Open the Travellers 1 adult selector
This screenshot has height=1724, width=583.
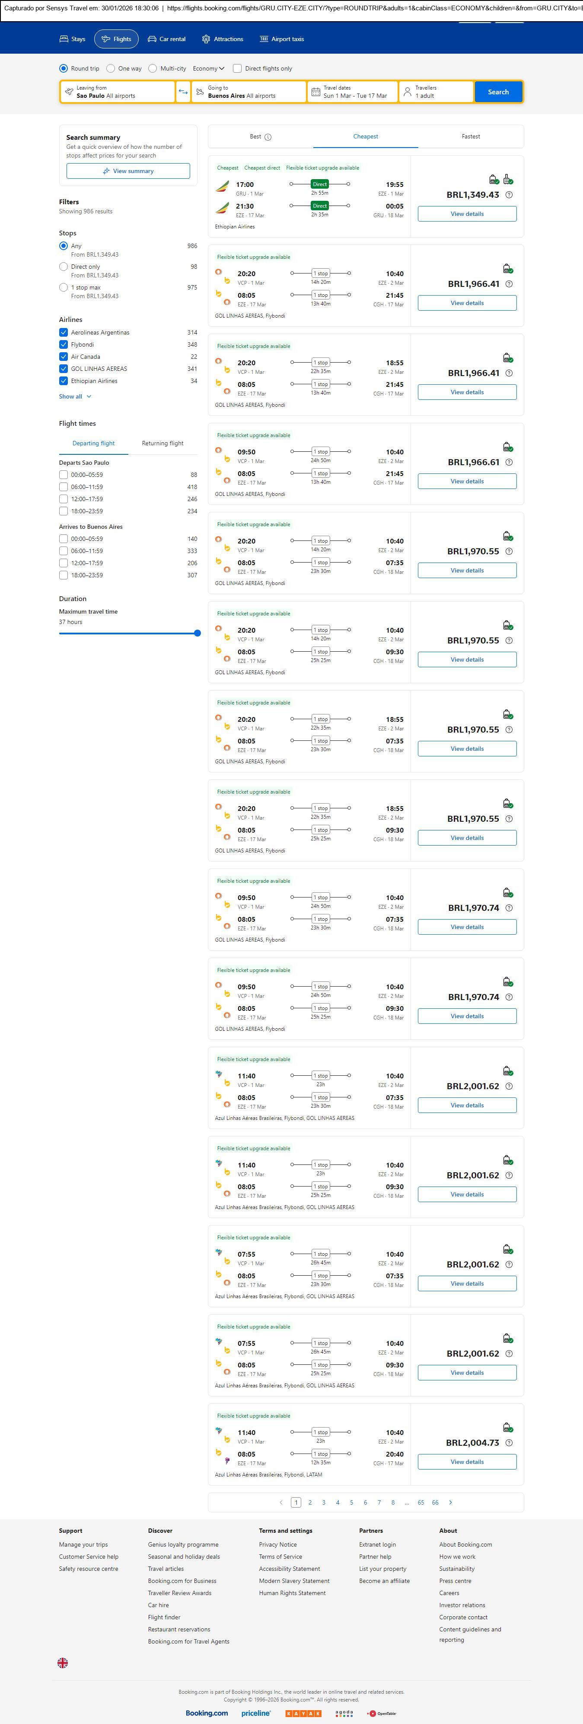coord(436,92)
